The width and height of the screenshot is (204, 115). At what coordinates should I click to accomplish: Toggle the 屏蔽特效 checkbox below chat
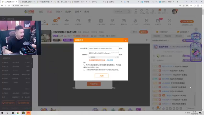tap(187, 108)
